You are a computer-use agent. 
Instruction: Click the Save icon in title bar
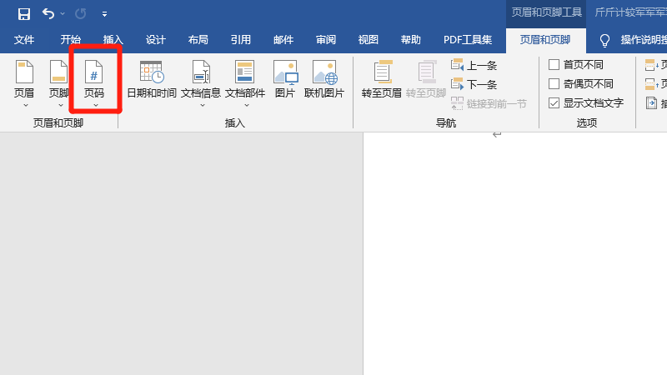tap(23, 13)
